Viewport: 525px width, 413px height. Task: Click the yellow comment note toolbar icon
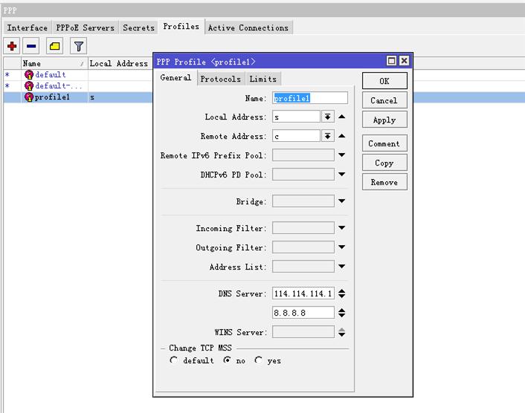(54, 46)
